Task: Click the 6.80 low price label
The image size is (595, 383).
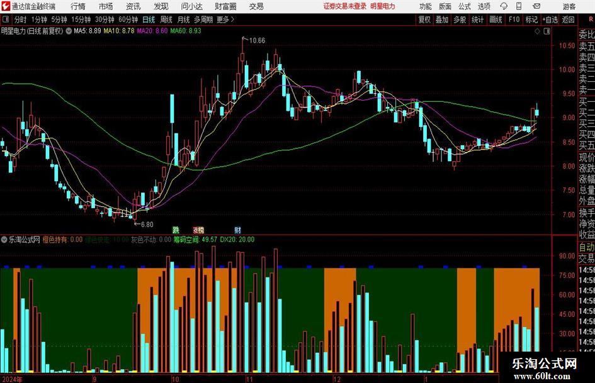Action: coord(147,225)
